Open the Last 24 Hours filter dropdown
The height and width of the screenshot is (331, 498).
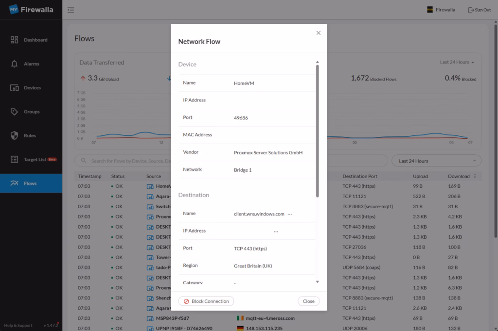pyautogui.click(x=436, y=161)
